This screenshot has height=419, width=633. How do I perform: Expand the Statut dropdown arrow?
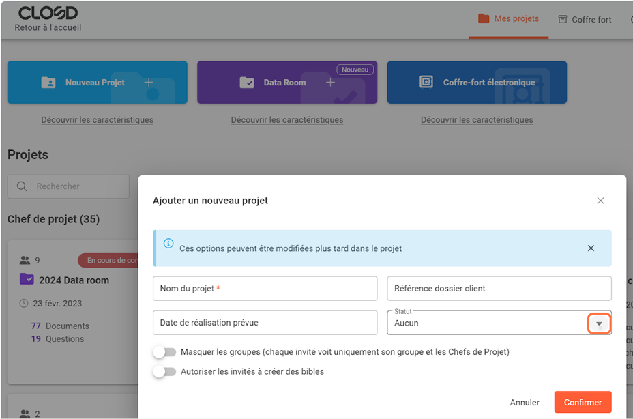pyautogui.click(x=599, y=323)
